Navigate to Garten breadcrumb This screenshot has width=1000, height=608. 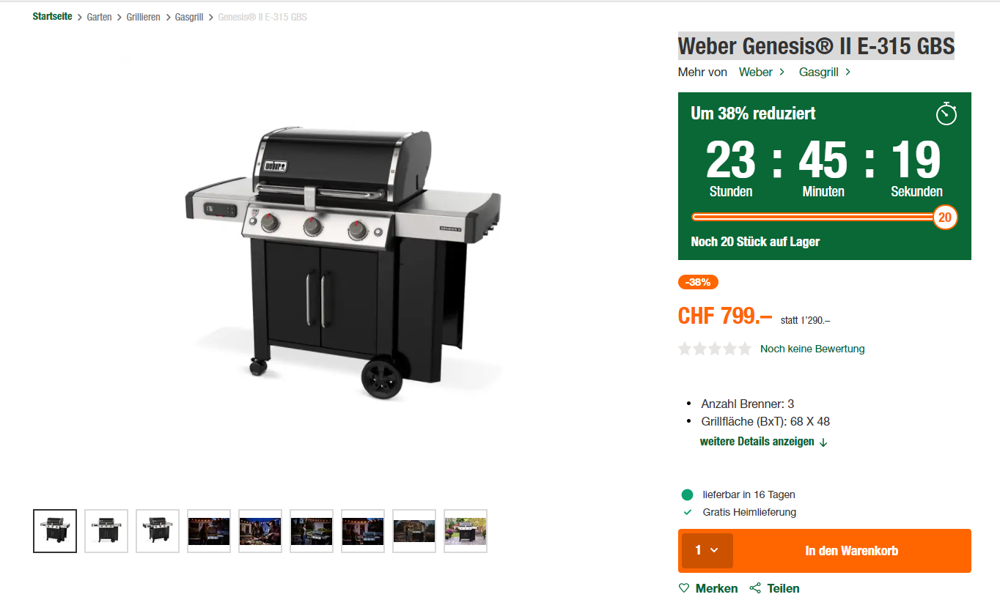(x=99, y=17)
